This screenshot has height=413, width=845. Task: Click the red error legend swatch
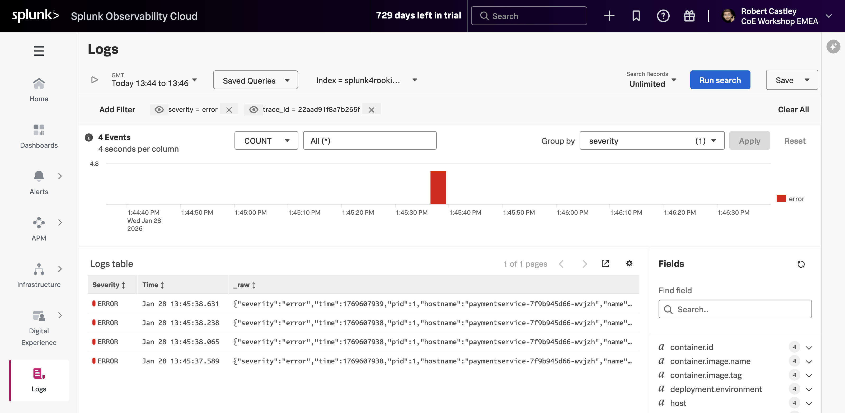(781, 199)
